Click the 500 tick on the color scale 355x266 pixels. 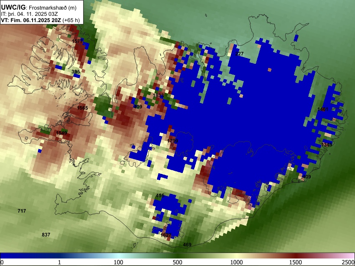tap(177, 262)
